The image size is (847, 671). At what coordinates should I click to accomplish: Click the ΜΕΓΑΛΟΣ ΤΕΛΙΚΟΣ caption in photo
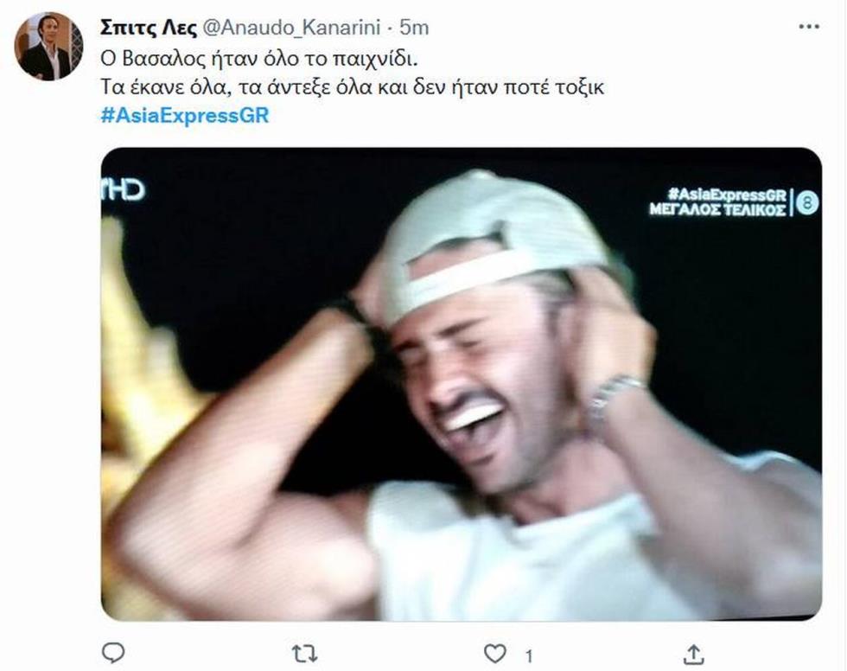(717, 209)
